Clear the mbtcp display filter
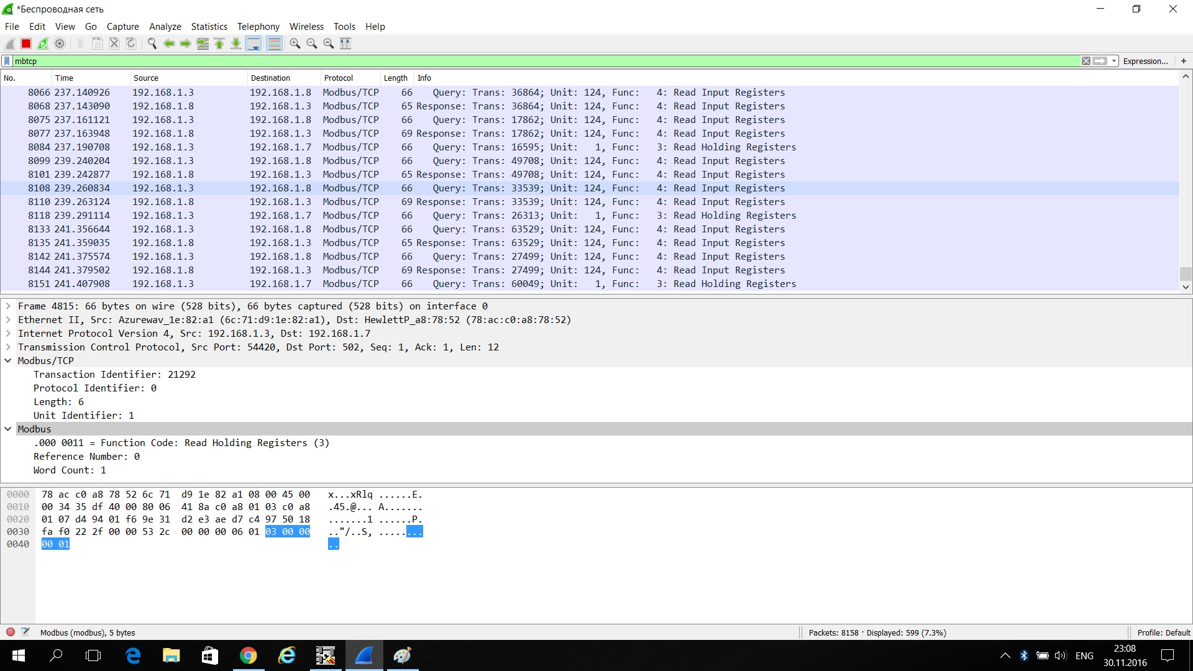This screenshot has height=671, width=1193. tap(1086, 61)
